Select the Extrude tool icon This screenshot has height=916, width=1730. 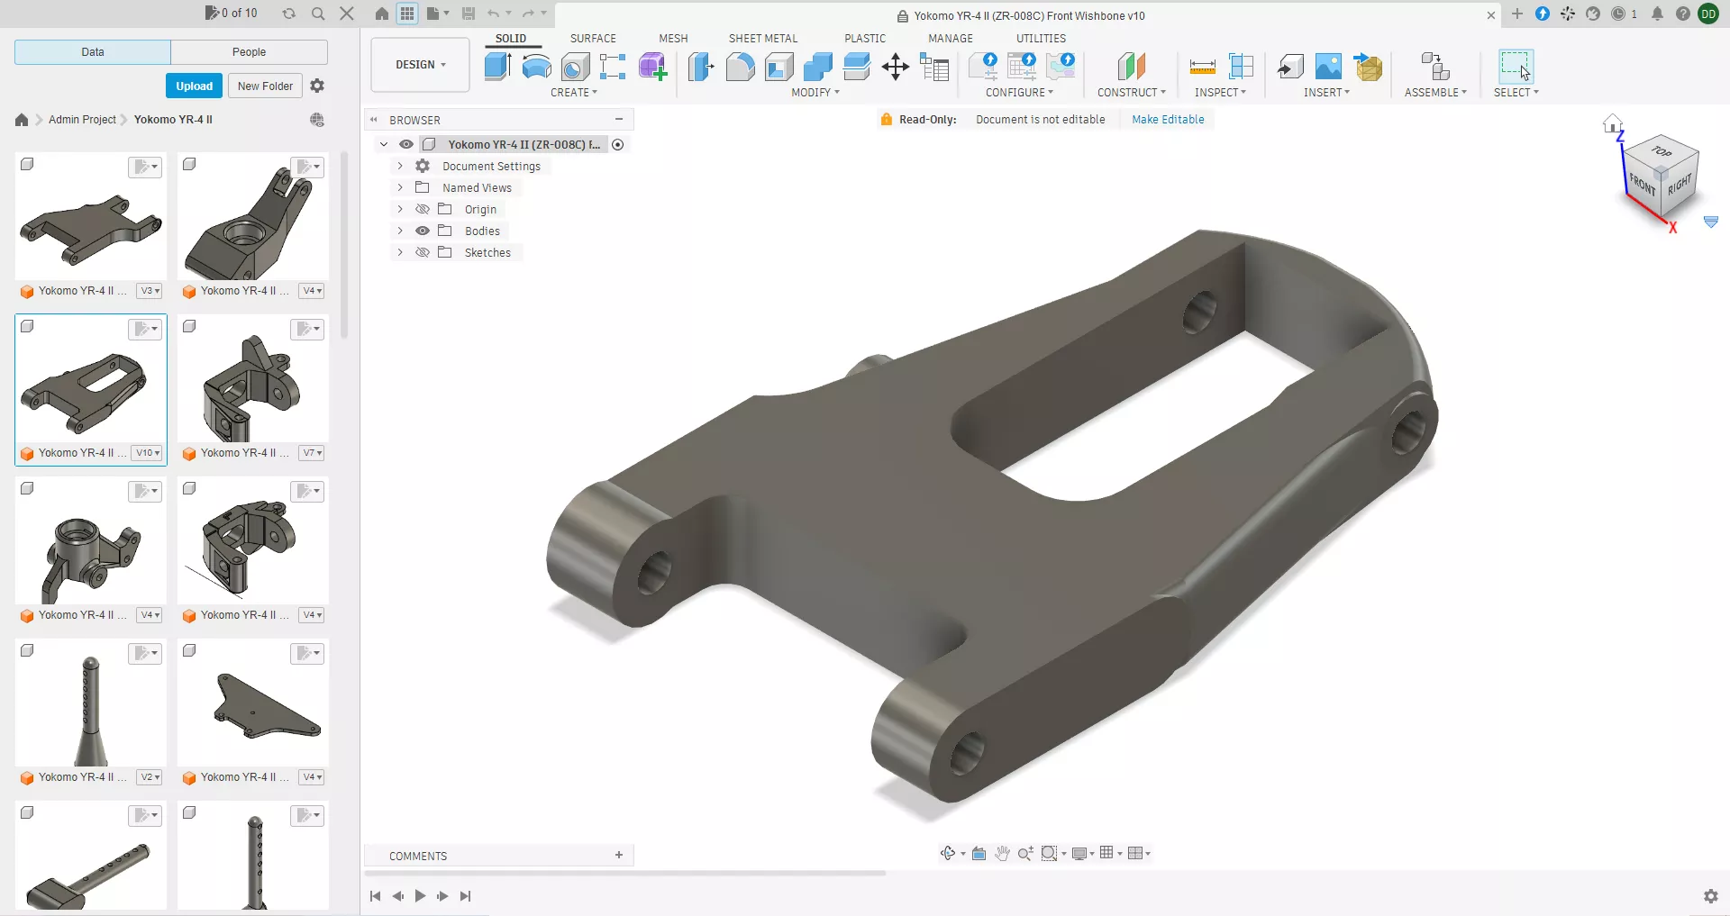click(497, 67)
